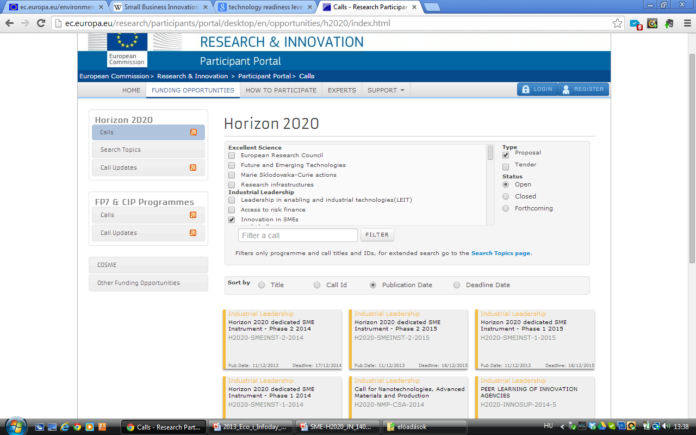Open the RSS feed for FP7 & CIP Calls
This screenshot has height=435, width=696.
coord(193,215)
